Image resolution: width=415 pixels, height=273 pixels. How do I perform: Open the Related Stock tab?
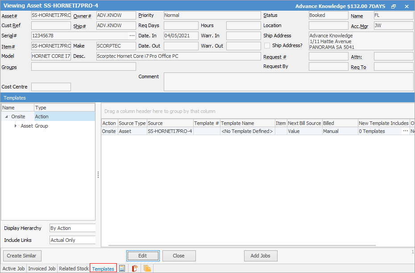tap(74, 269)
